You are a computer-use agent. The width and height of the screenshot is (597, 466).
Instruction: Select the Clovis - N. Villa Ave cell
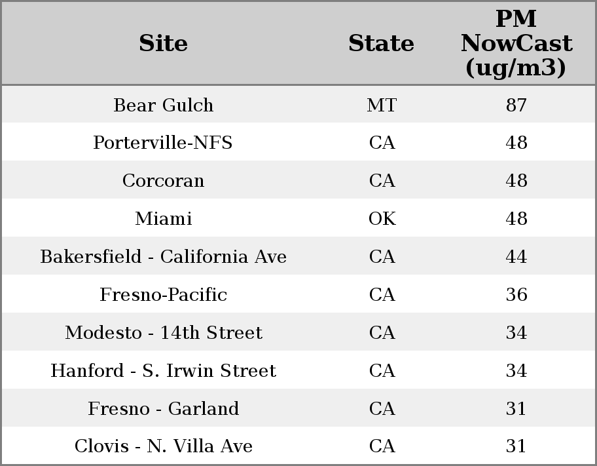[x=163, y=446]
